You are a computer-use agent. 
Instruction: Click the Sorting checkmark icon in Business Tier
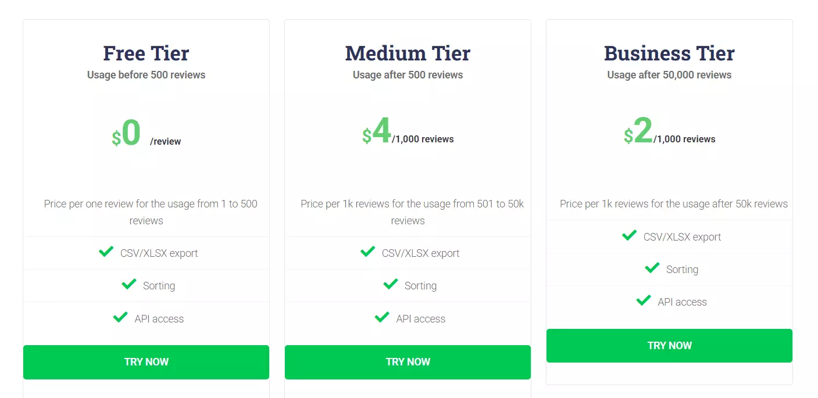coord(652,268)
